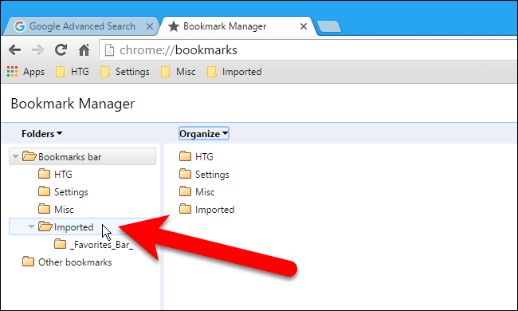Select HTG in the folder tree
The height and width of the screenshot is (311, 518).
pos(63,174)
